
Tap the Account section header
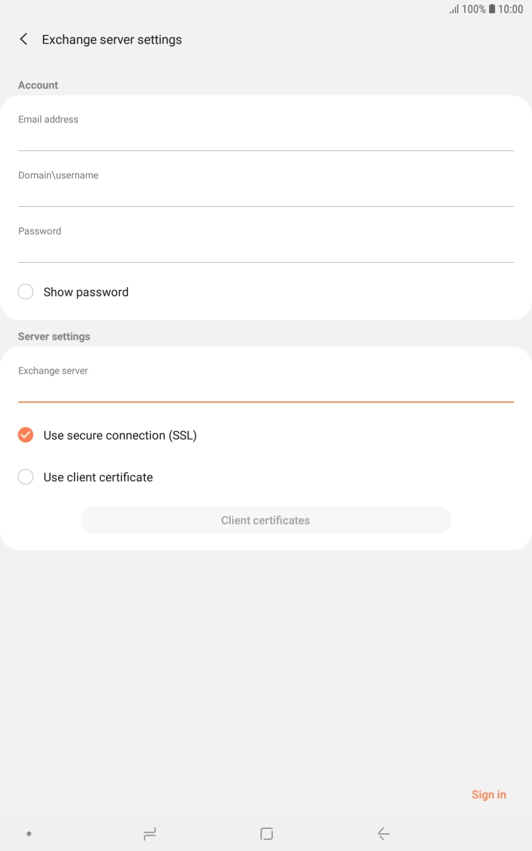click(x=38, y=85)
